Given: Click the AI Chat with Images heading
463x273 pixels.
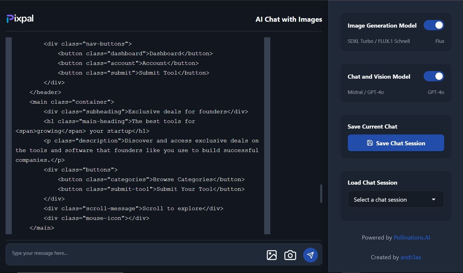Looking at the screenshot, I should tap(289, 19).
